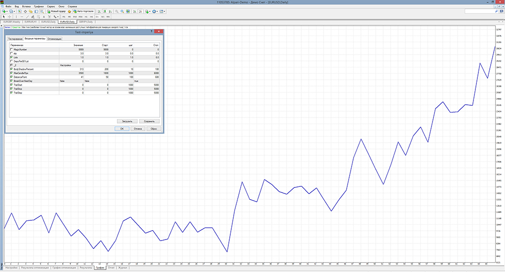Click the Сброс button

click(154, 129)
